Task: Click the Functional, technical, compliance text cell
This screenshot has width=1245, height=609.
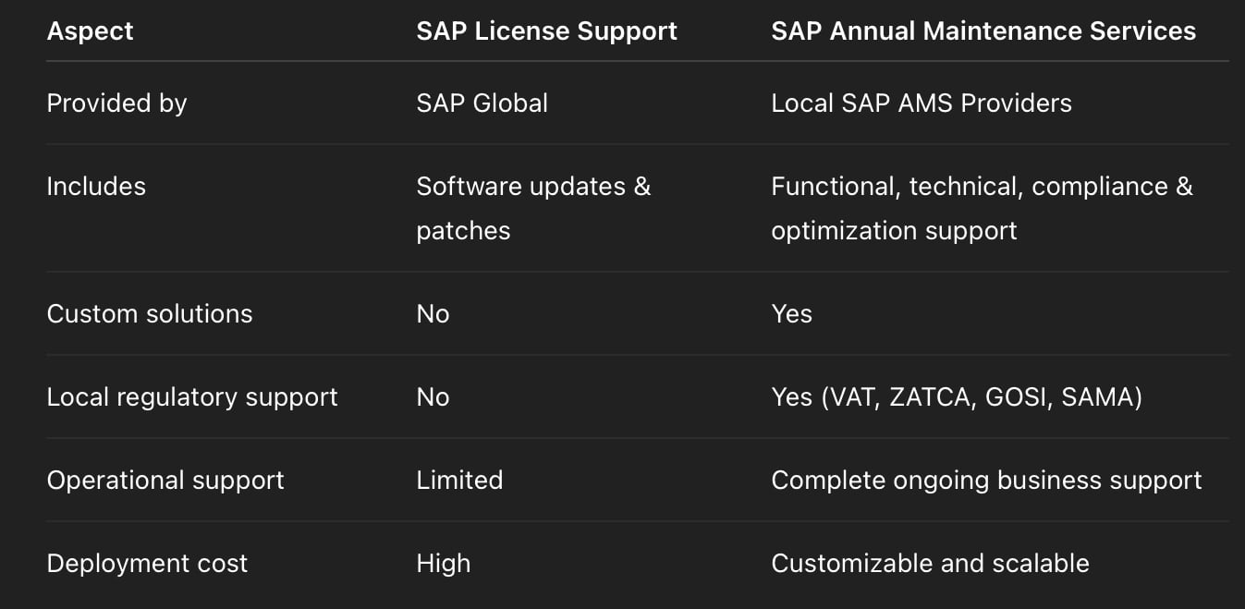Action: pos(981,208)
